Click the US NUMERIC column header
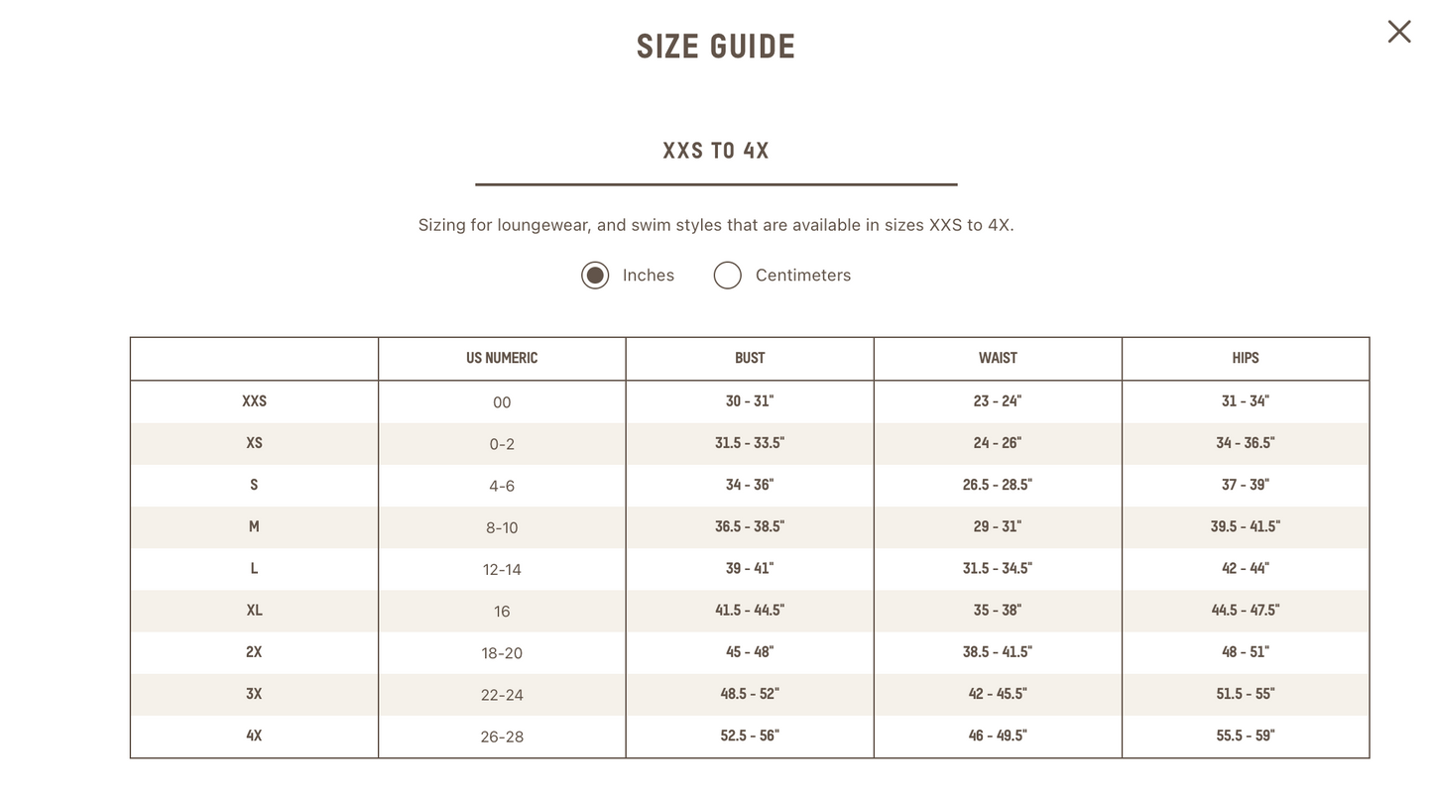 [502, 358]
